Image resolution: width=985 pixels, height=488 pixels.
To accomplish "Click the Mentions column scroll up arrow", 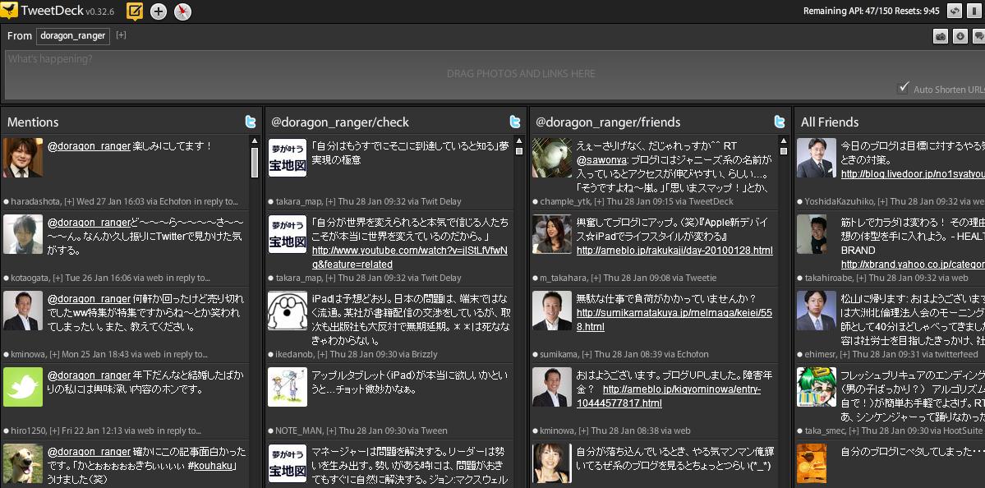I will 255,140.
